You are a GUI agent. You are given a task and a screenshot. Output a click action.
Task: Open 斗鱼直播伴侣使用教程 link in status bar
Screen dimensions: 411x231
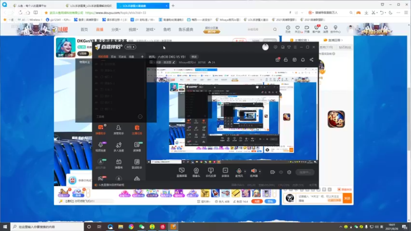(111, 185)
